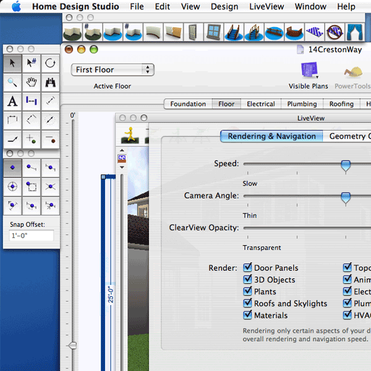371x371 pixels.
Task: Select the Rendering & Navigation tab
Action: click(271, 136)
